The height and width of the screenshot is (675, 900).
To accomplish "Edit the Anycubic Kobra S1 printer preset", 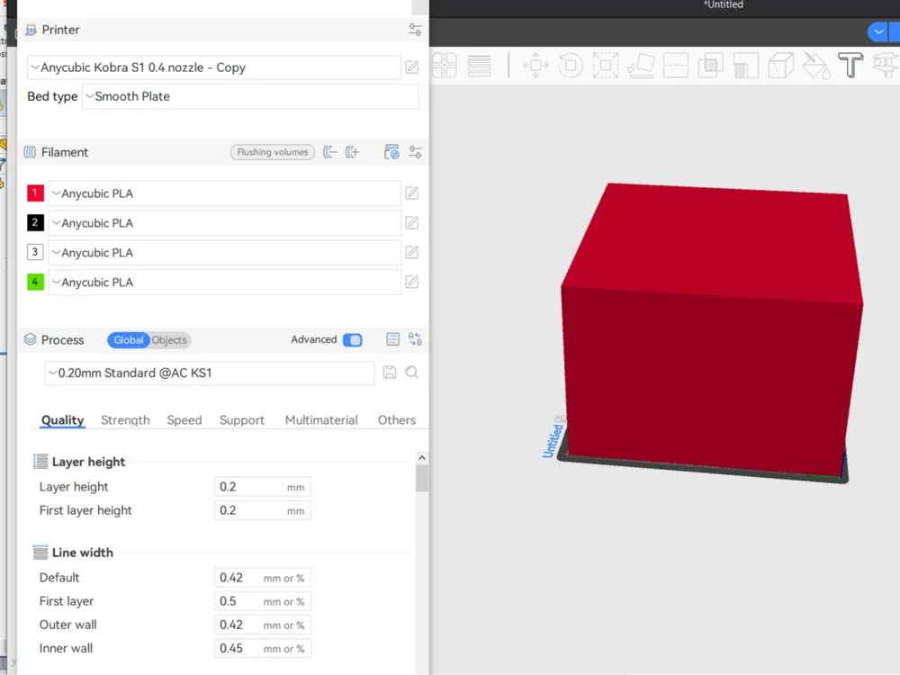I will [x=411, y=67].
